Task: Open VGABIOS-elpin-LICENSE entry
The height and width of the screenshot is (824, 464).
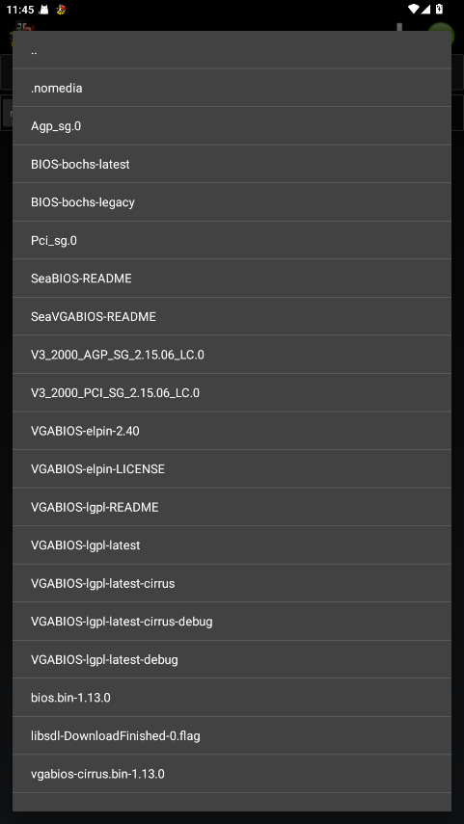Action: (x=232, y=468)
